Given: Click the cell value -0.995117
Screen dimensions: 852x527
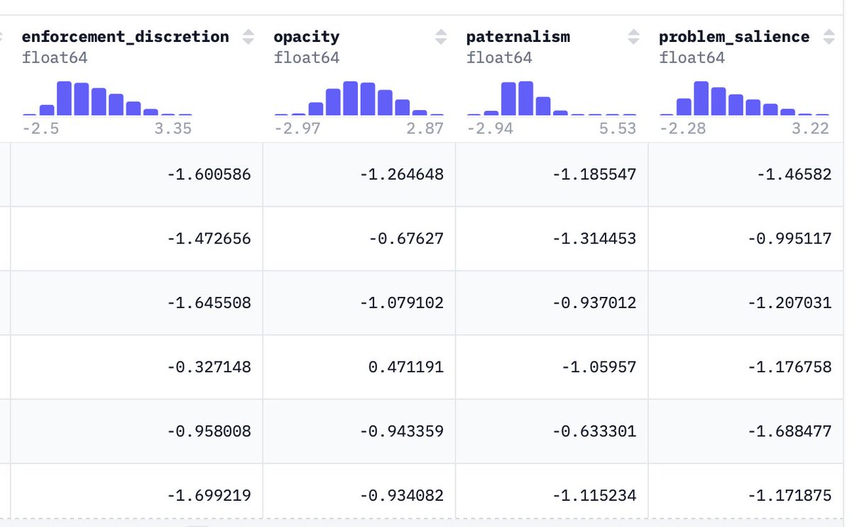Looking at the screenshot, I should pyautogui.click(x=790, y=239).
